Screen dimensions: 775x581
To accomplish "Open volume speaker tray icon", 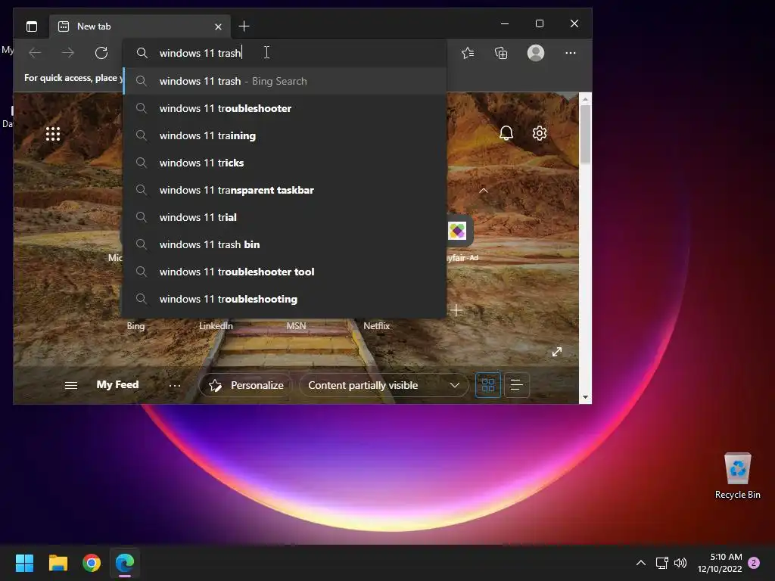I will click(680, 563).
